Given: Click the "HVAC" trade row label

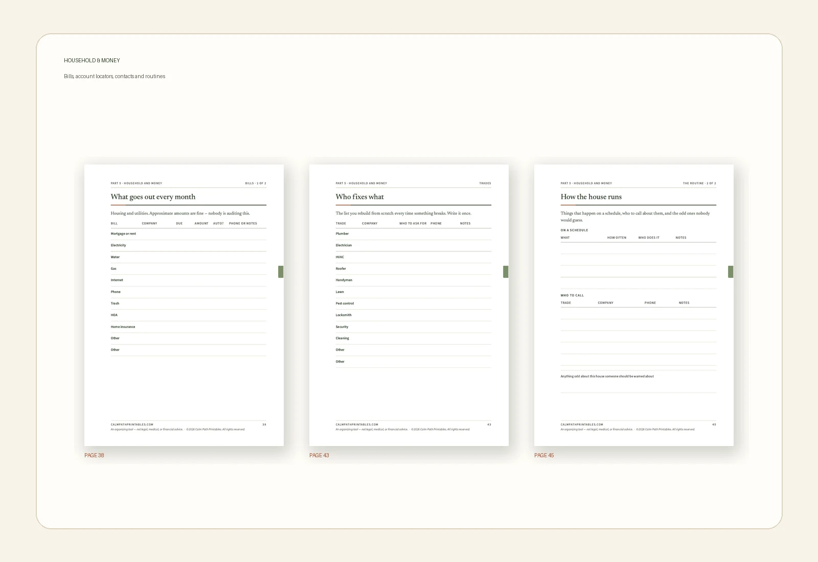Looking at the screenshot, I should (340, 257).
